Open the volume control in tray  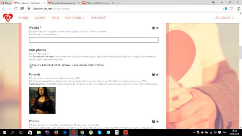tap(215, 133)
